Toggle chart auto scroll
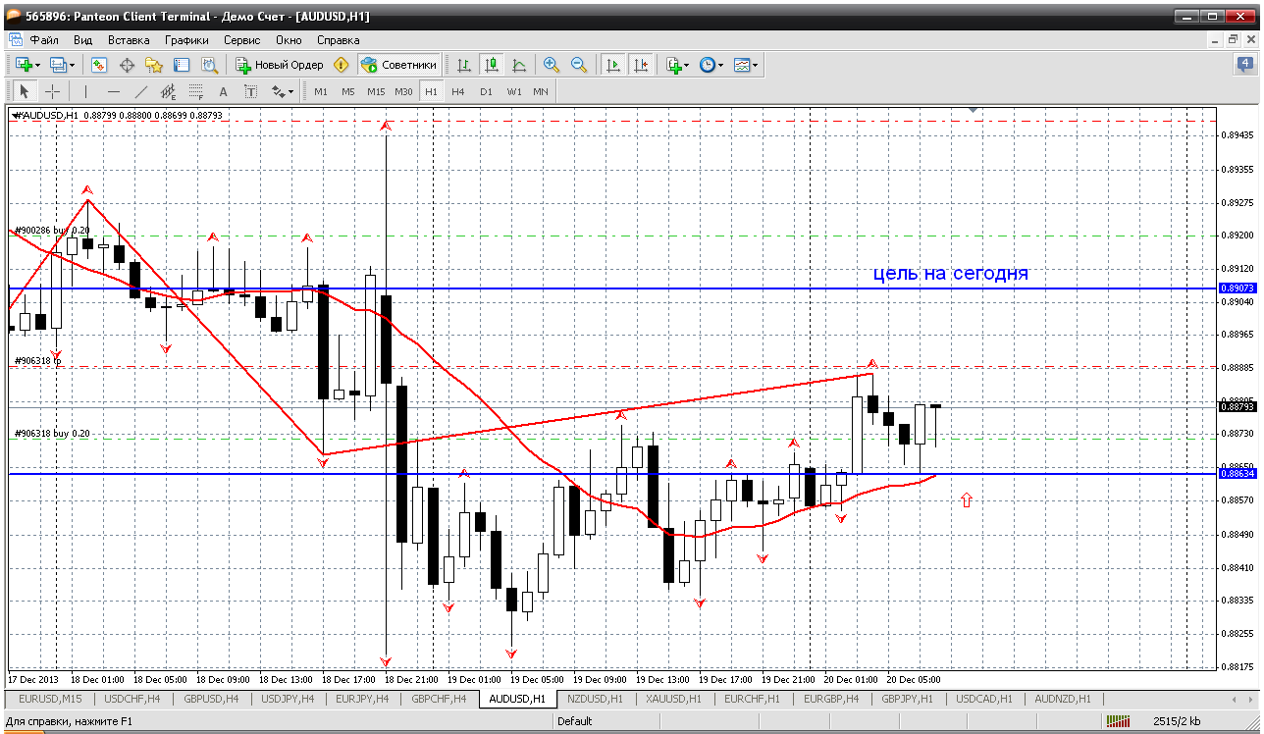 (613, 65)
